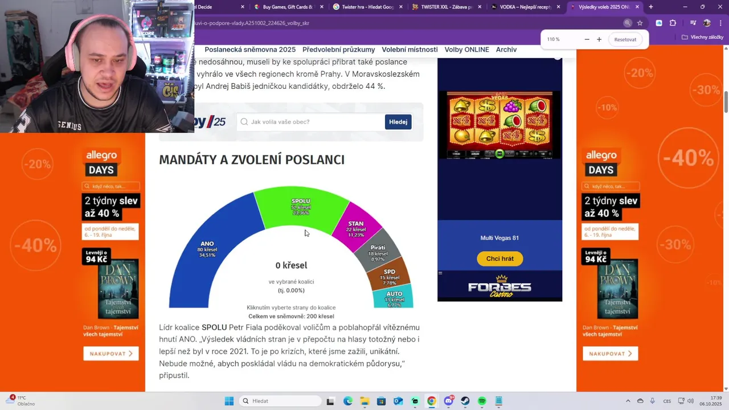Open Notepad from the taskbar
The width and height of the screenshot is (729, 410).
point(499,401)
